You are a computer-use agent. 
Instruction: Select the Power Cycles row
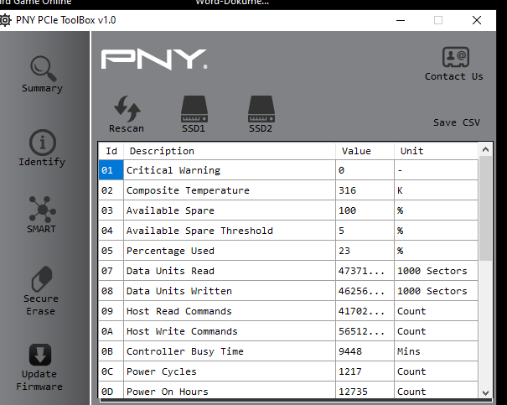288,371
